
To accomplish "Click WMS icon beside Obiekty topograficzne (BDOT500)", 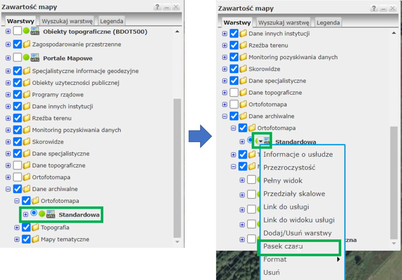I will coord(35,32).
